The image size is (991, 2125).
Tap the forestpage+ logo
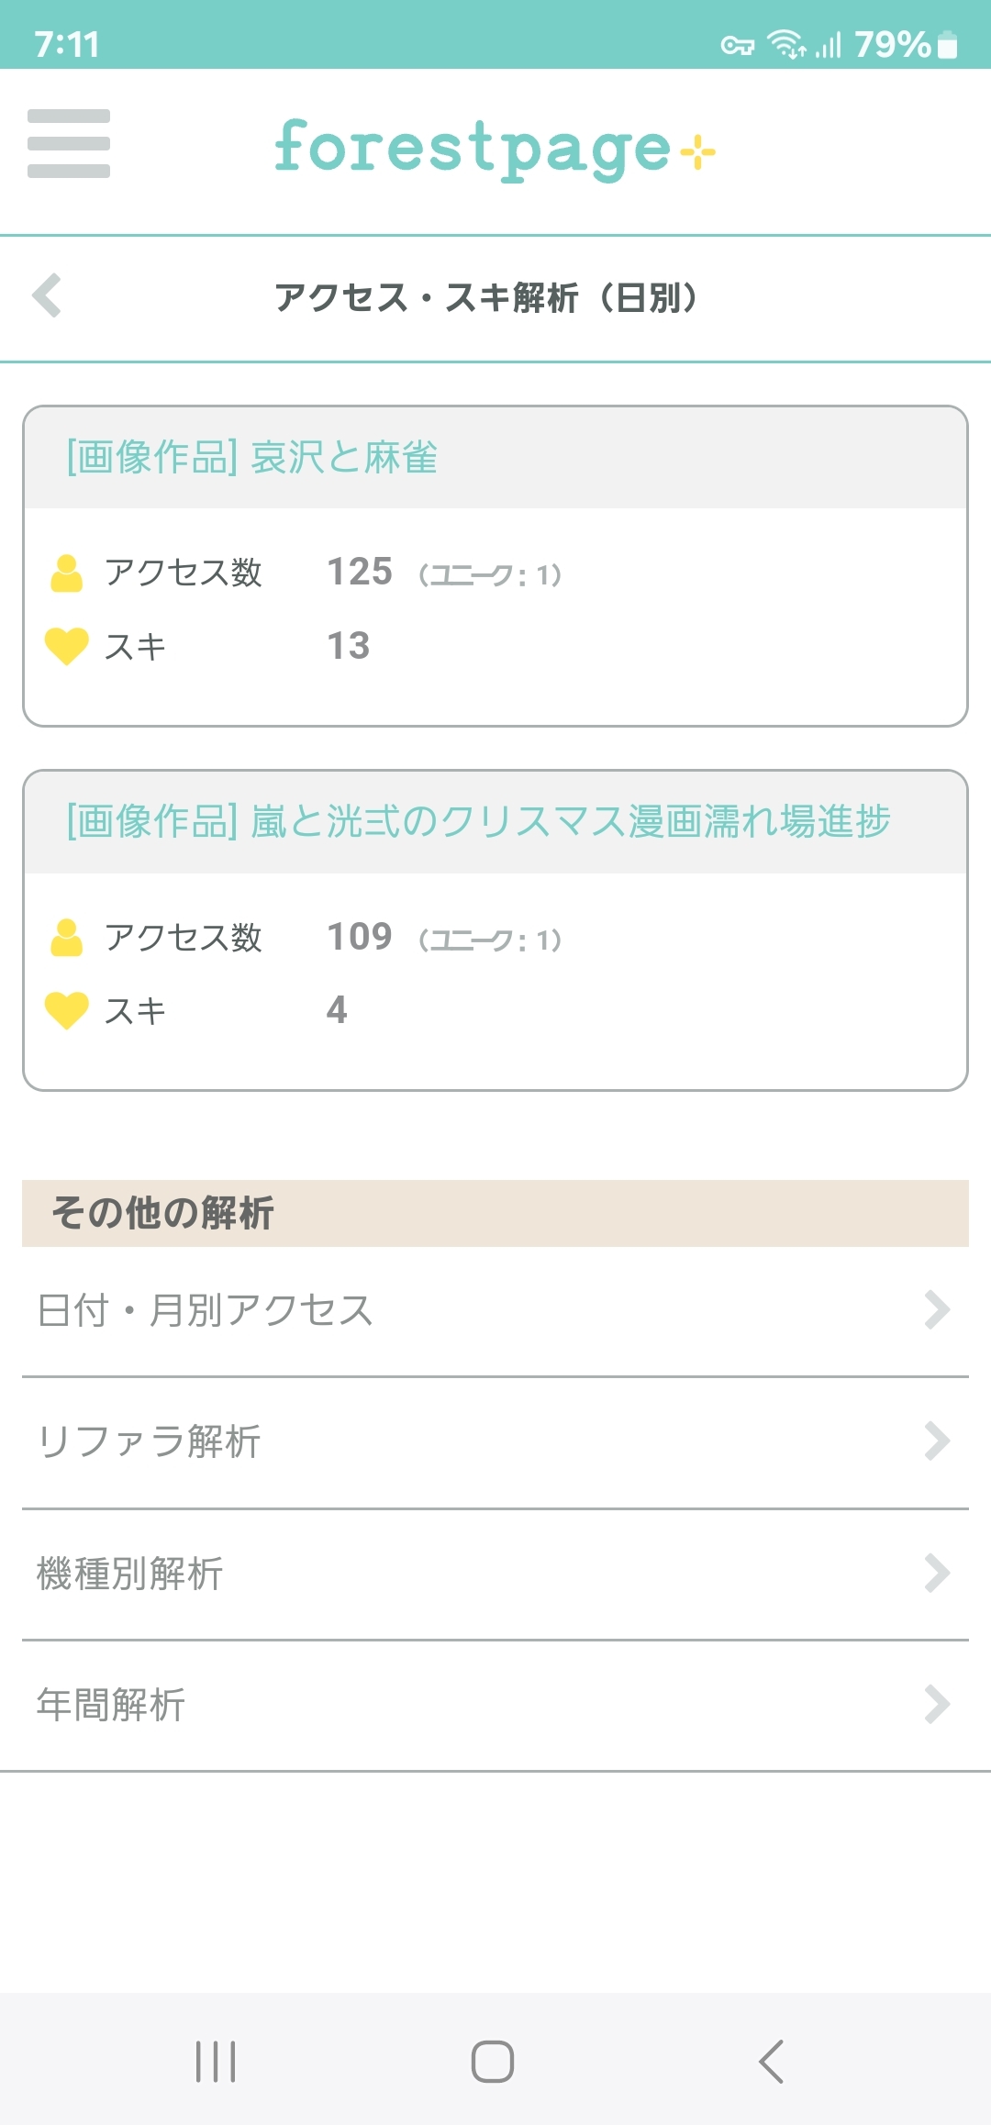495,149
